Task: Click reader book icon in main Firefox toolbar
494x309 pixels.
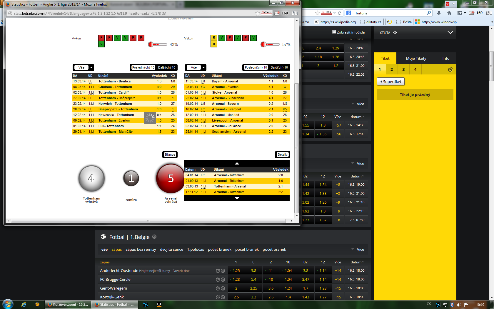Action: point(489,13)
